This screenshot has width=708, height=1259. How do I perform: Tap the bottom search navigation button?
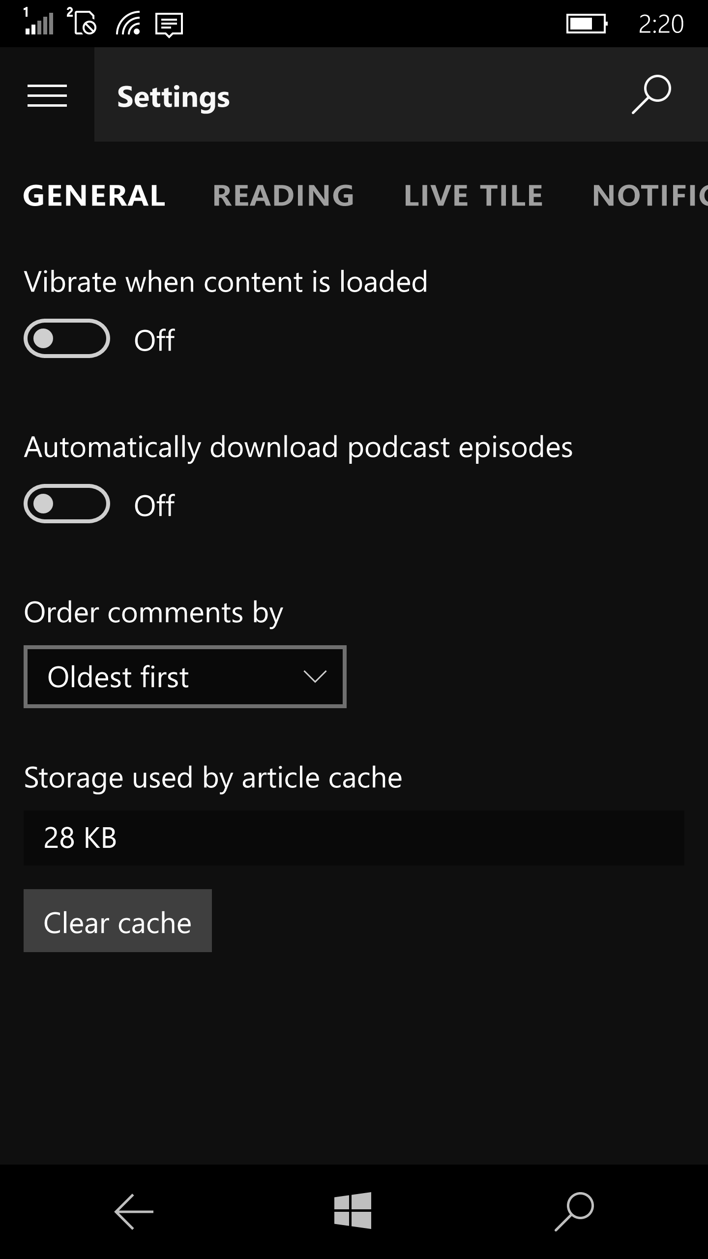click(x=574, y=1211)
